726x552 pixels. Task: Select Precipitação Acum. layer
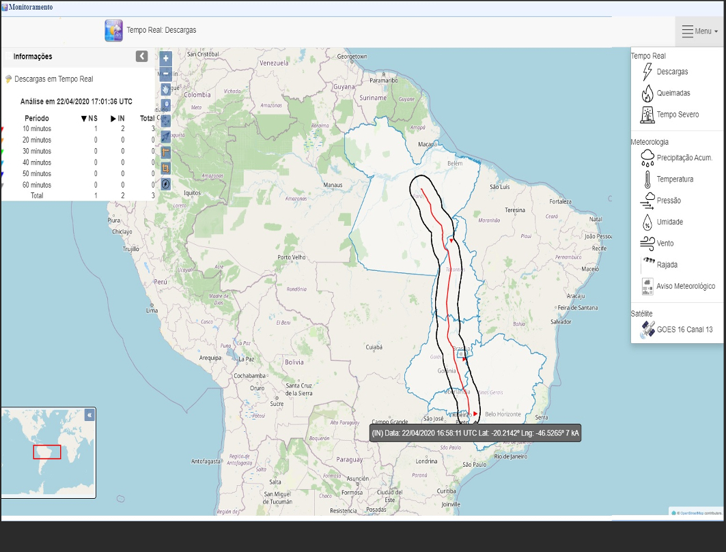[x=684, y=158]
